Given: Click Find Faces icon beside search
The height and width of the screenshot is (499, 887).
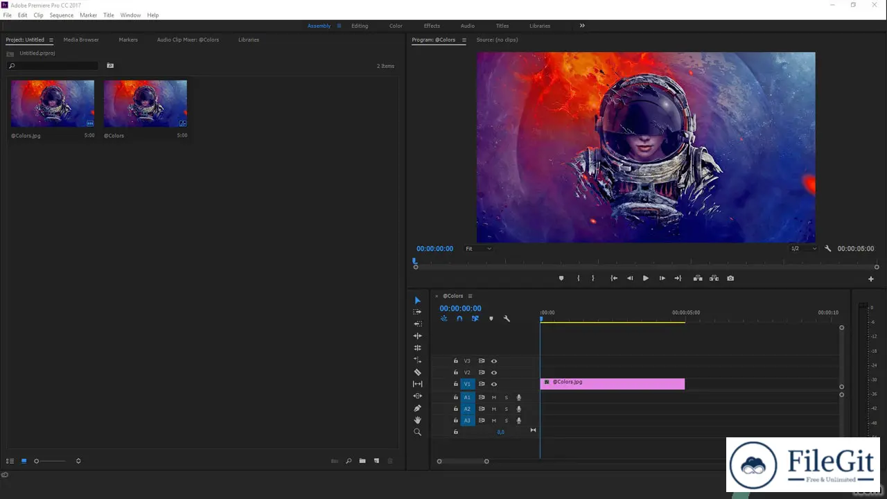Looking at the screenshot, I should pyautogui.click(x=110, y=66).
